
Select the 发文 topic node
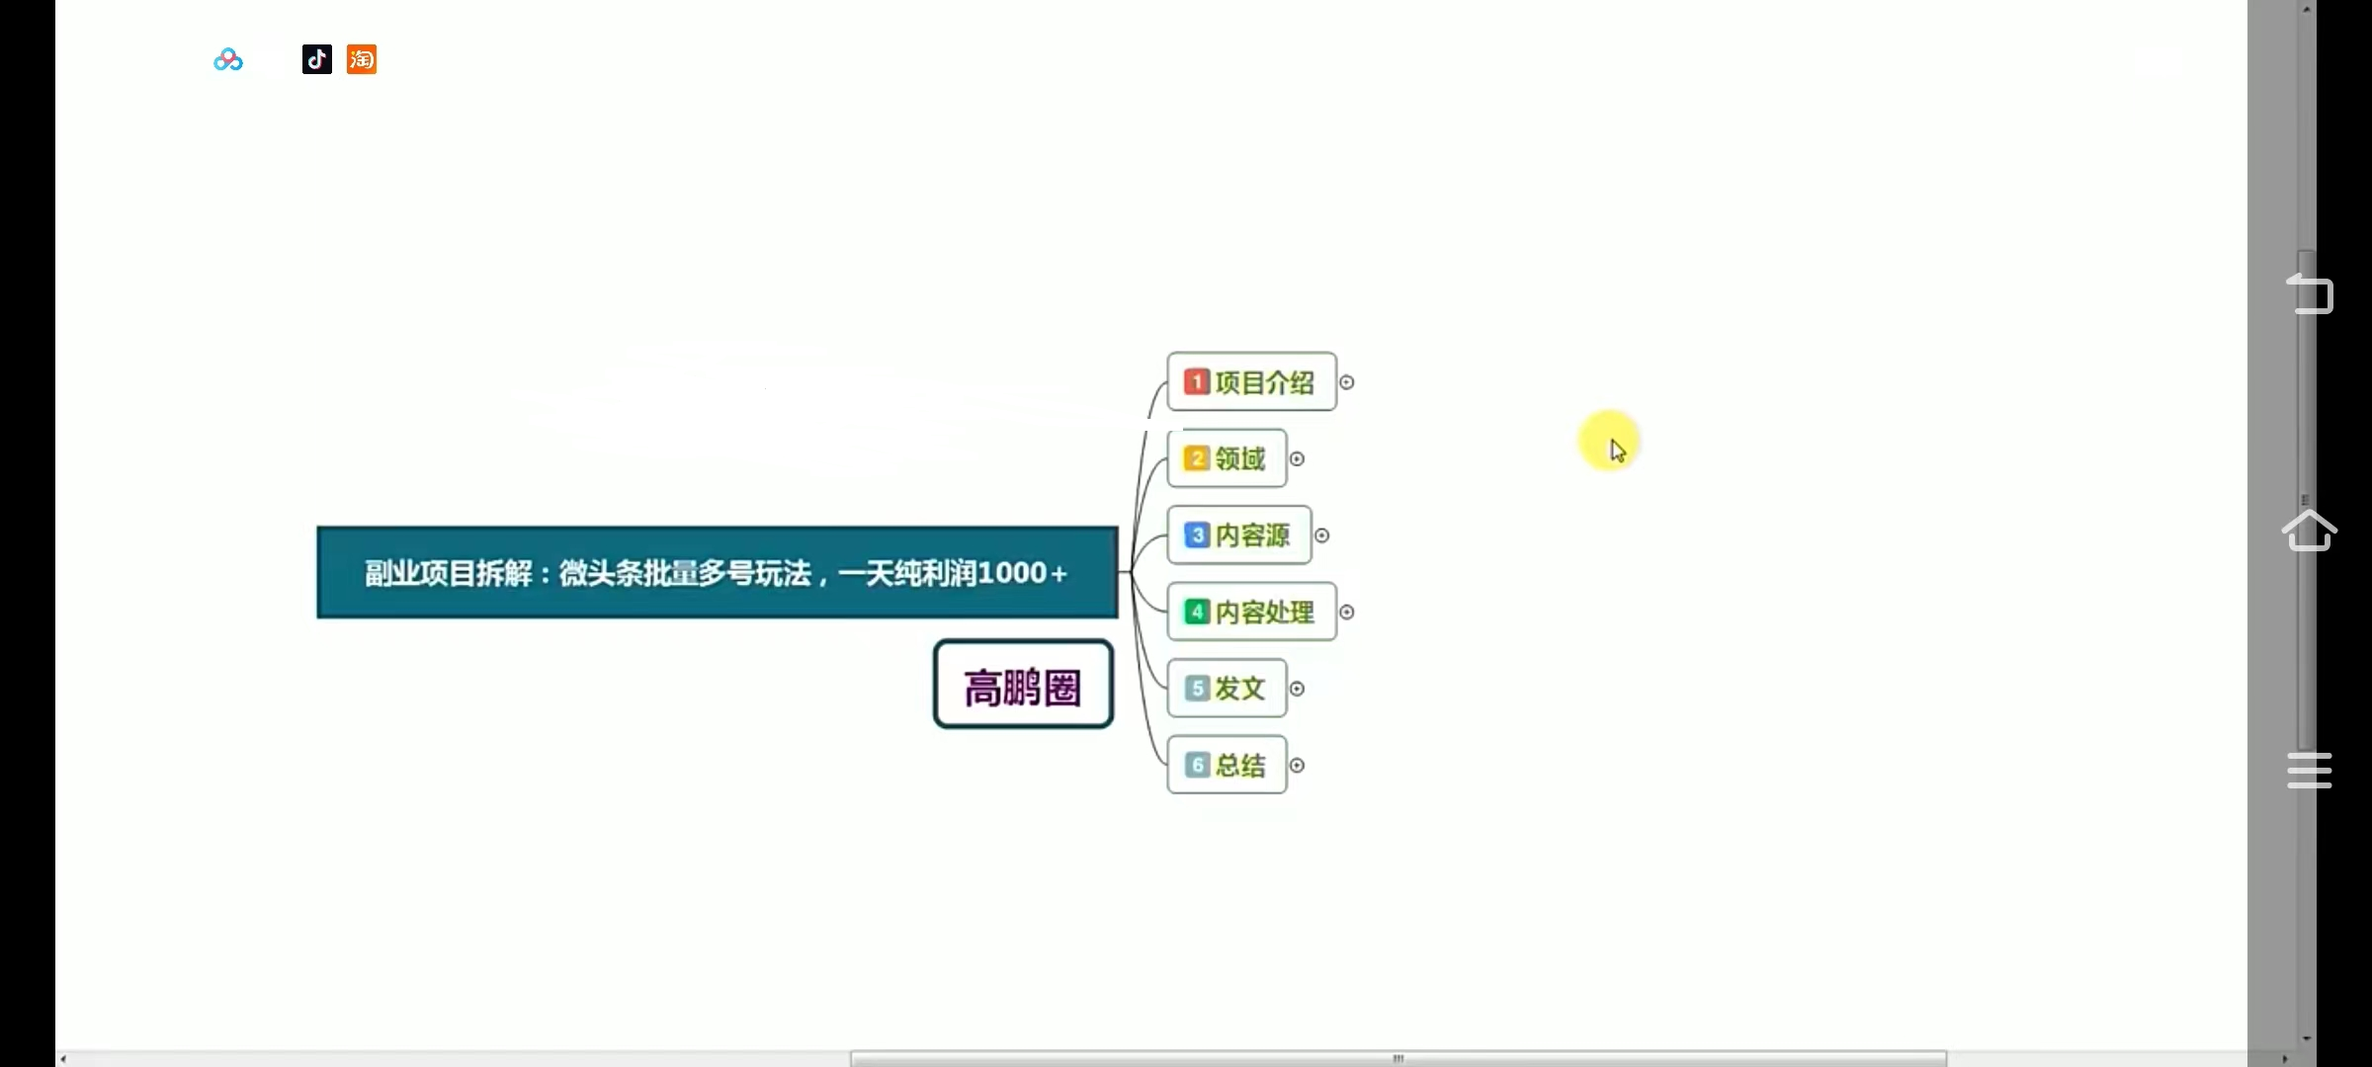[x=1227, y=688]
